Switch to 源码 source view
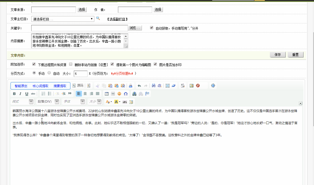Screen dimensions: 314x185 point(78,86)
